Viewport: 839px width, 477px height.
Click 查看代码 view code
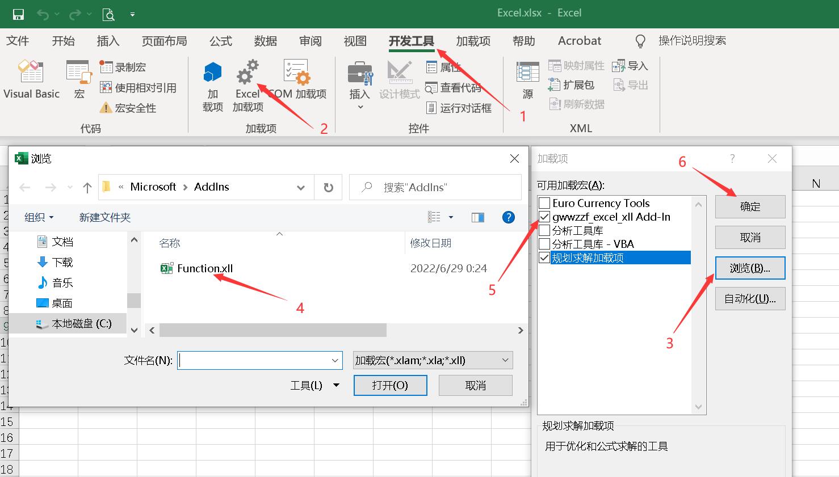point(453,87)
